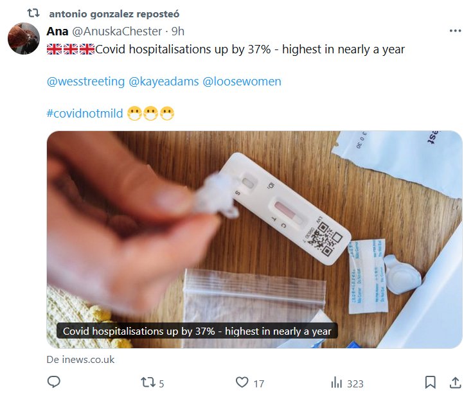The height and width of the screenshot is (397, 473).
Task: Open the #covidnotmild hashtag
Action: pyautogui.click(x=84, y=114)
